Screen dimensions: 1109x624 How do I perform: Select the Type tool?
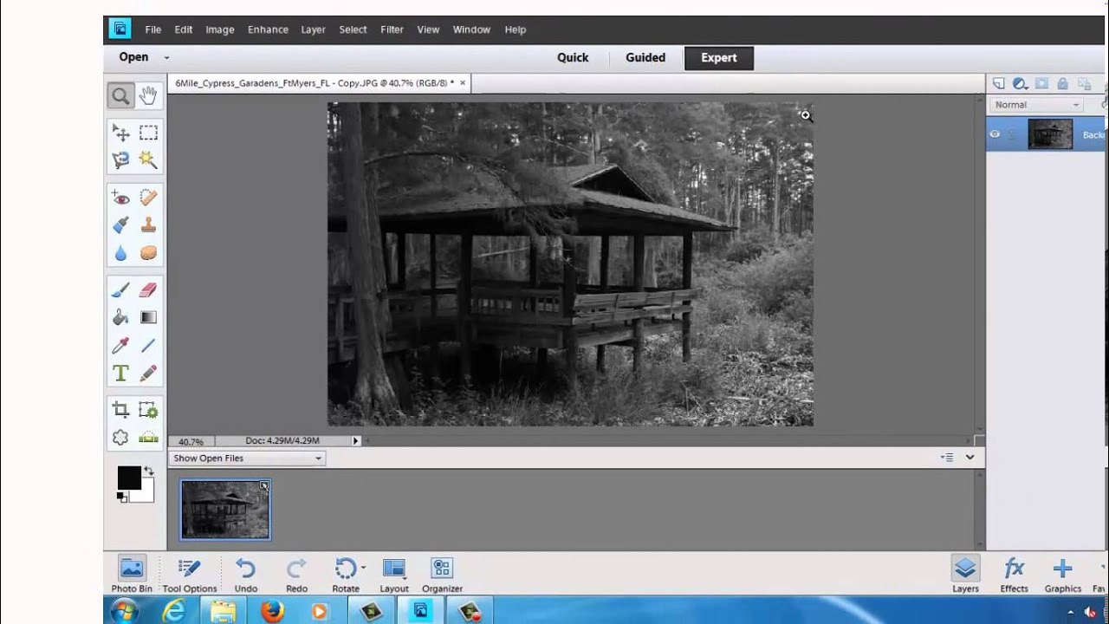pyautogui.click(x=120, y=374)
